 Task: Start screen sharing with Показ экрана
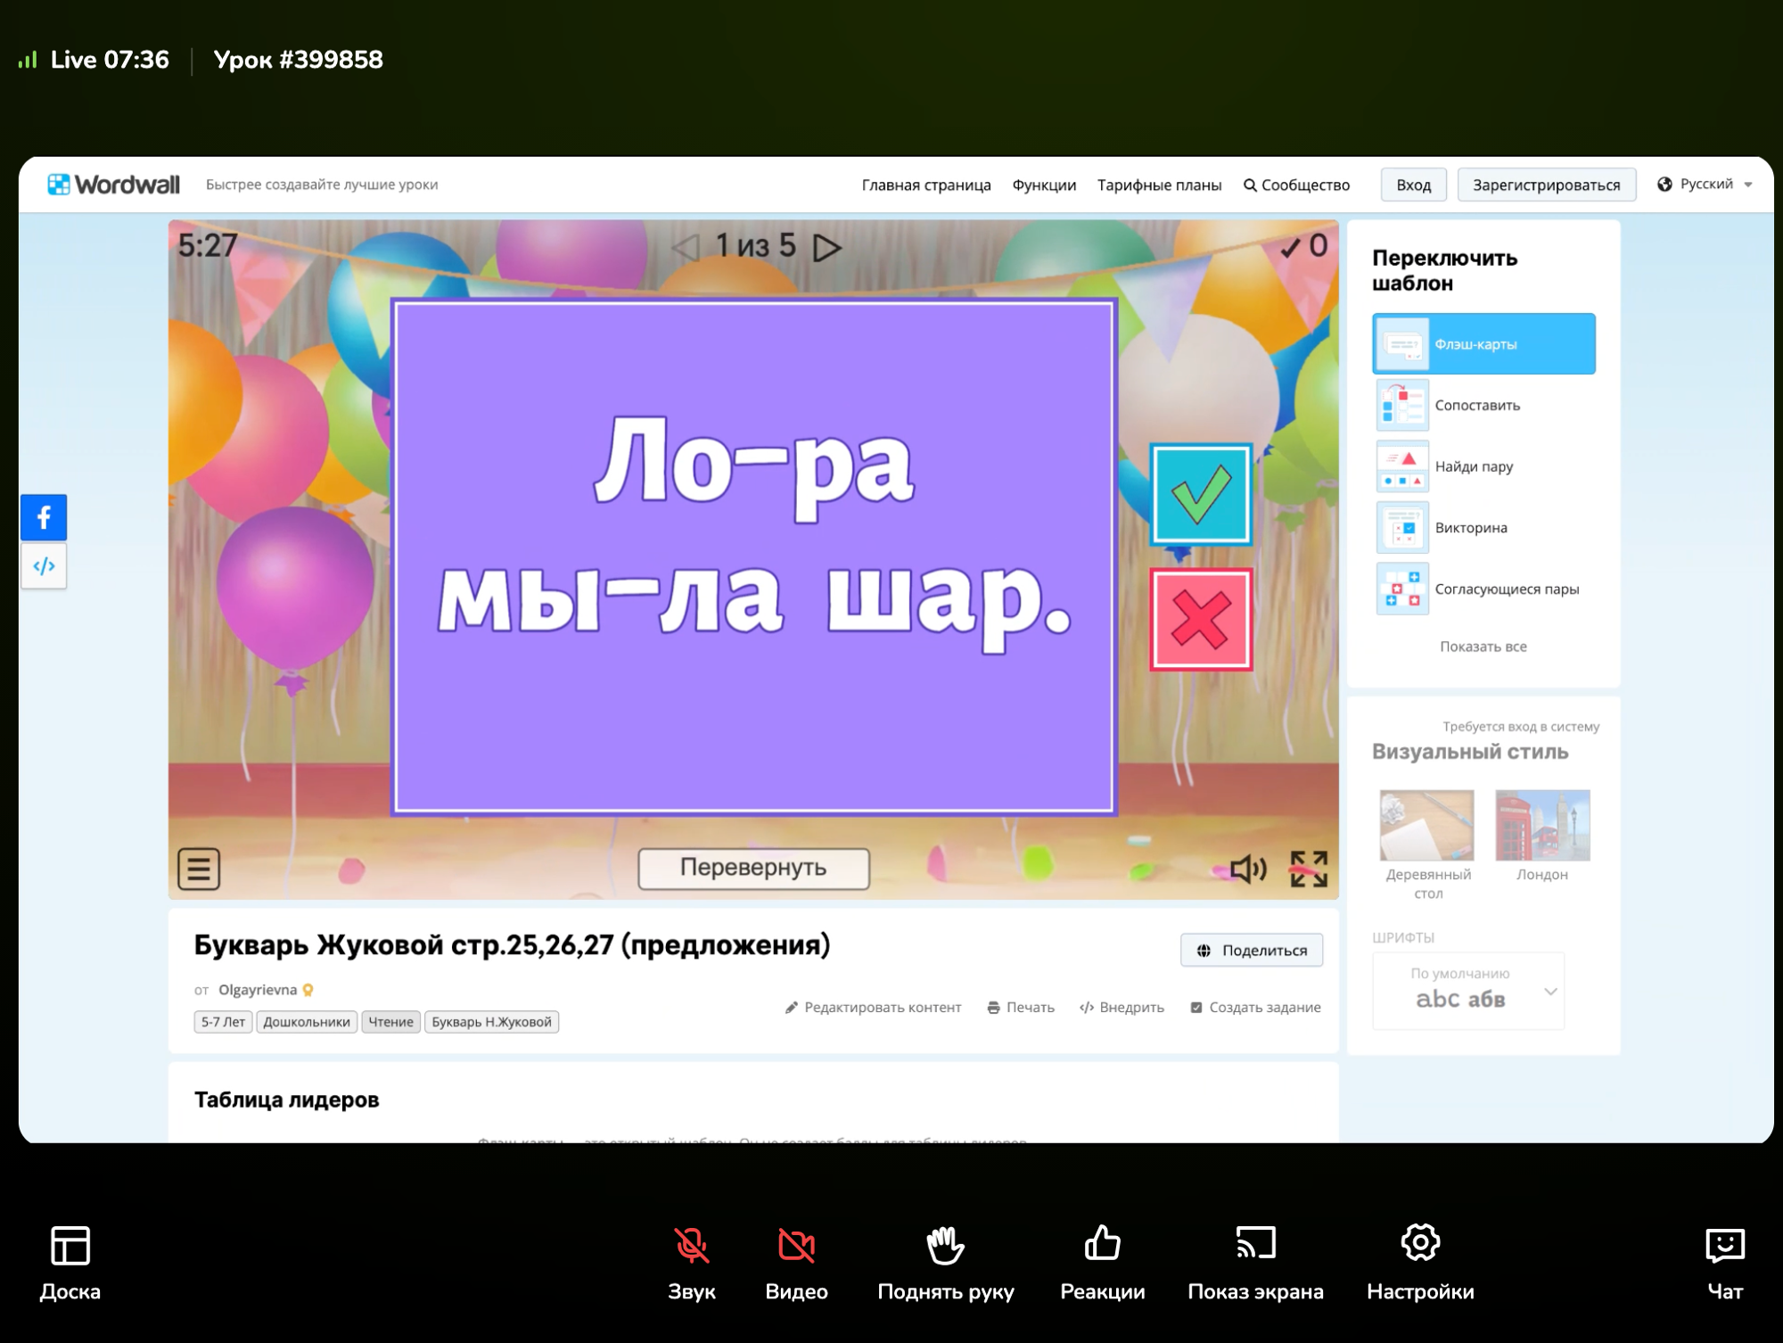1255,1264
